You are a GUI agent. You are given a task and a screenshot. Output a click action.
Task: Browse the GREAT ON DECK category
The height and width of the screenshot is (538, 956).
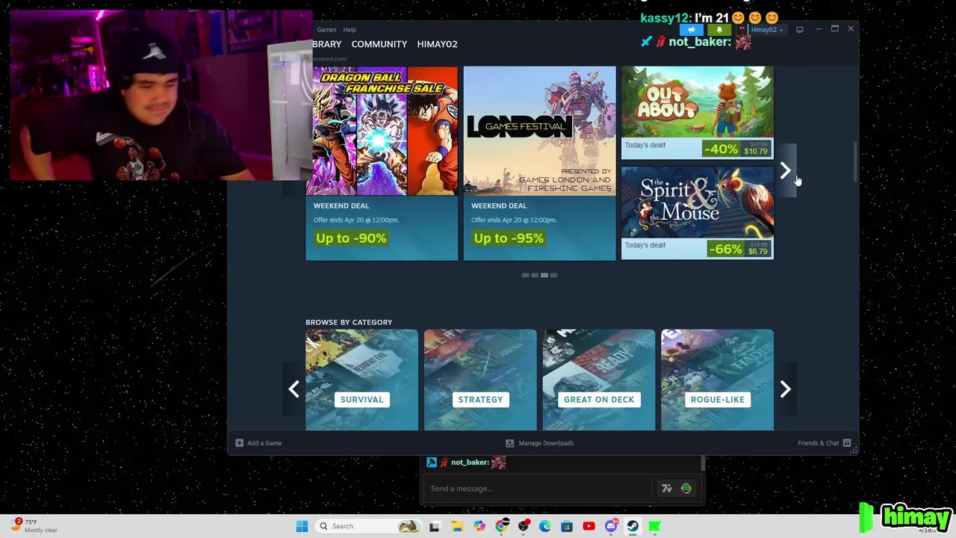(599, 380)
